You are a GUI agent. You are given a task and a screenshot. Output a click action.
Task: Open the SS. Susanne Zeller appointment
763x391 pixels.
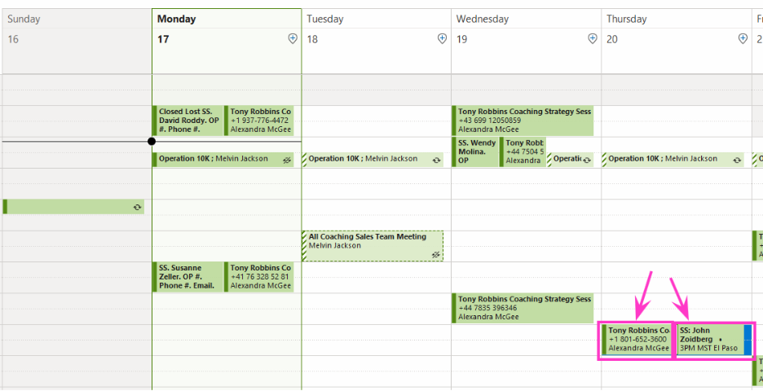coord(187,277)
